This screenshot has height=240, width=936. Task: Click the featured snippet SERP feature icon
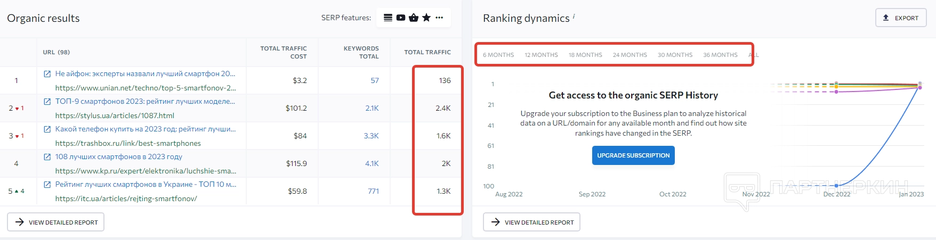click(388, 18)
